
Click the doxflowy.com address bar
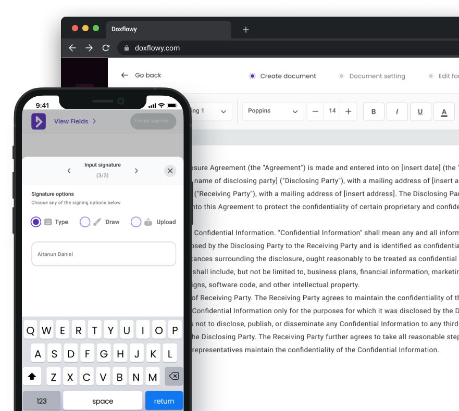click(288, 48)
